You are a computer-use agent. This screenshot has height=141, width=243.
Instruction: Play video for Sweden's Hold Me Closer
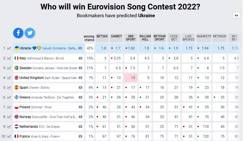click(81, 68)
